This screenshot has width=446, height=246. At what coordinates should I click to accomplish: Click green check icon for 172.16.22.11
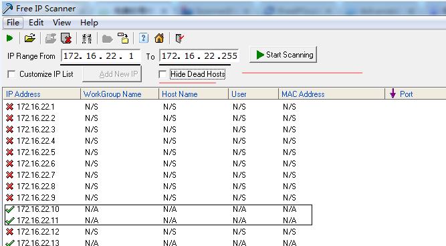point(9,221)
